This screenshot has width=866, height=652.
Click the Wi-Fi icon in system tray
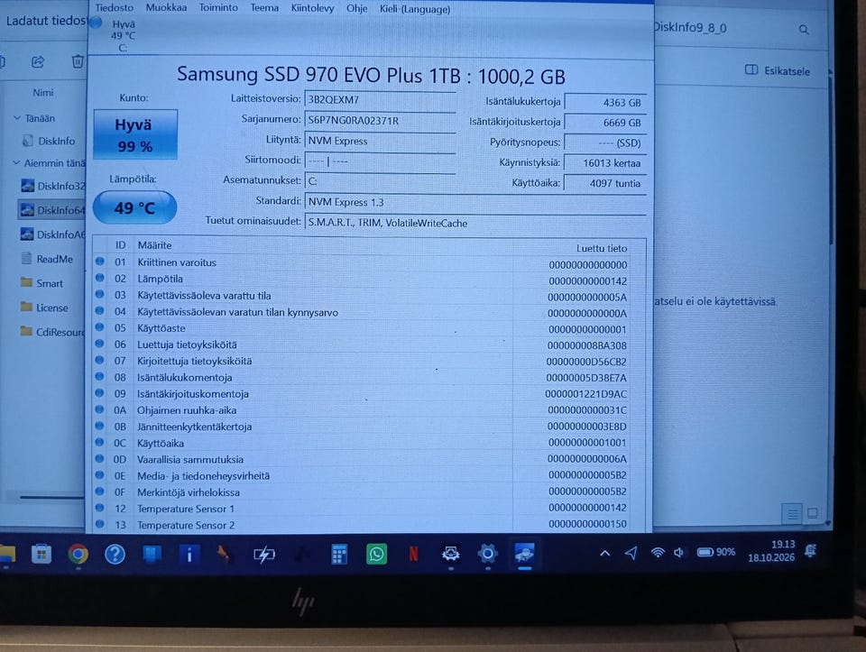[658, 552]
